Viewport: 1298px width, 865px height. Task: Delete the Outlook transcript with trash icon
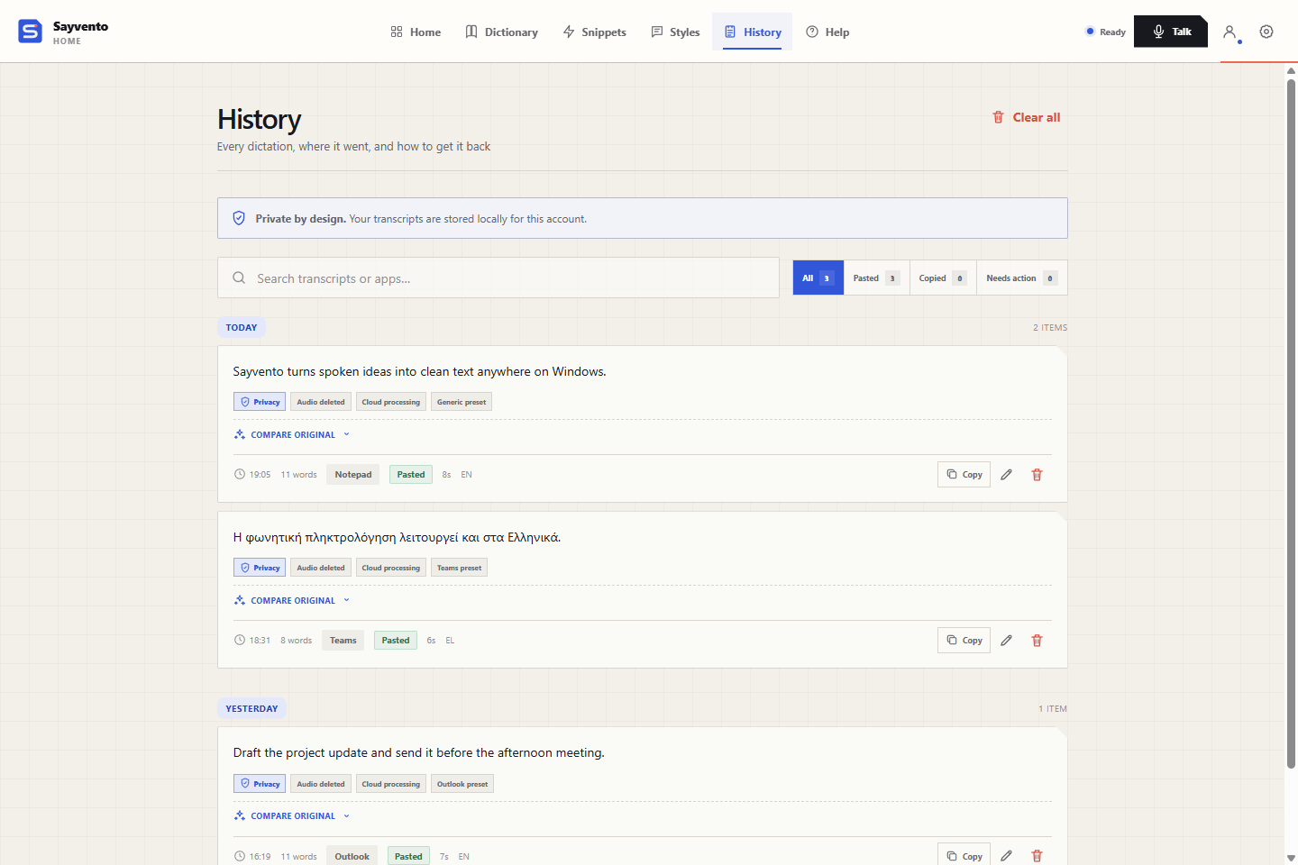coord(1037,856)
